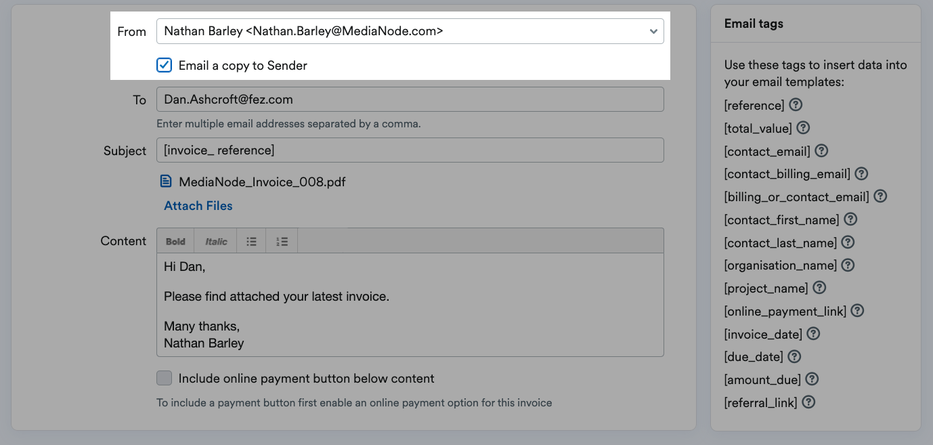933x445 pixels.
Task: Uncheck Email a copy to Sender
Action: tap(164, 65)
